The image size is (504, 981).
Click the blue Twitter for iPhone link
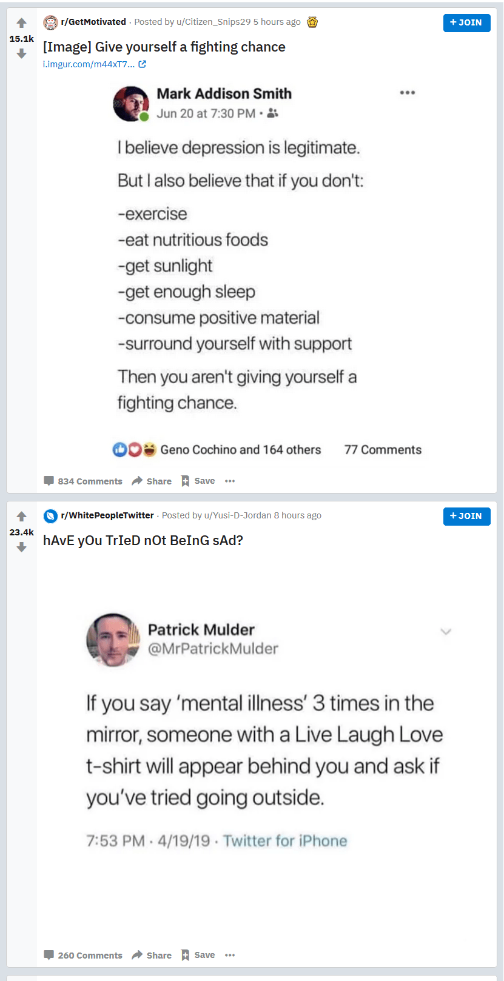coord(285,841)
